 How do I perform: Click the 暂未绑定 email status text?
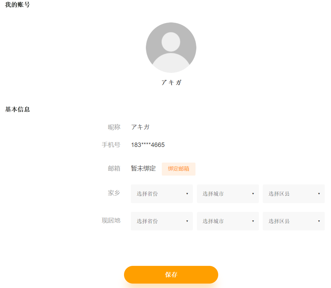(x=143, y=168)
